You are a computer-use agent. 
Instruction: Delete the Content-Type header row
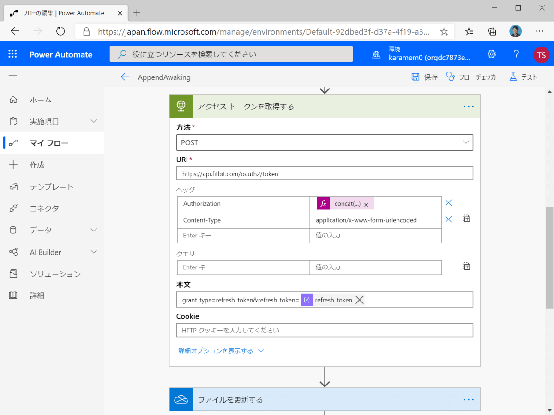coord(448,219)
